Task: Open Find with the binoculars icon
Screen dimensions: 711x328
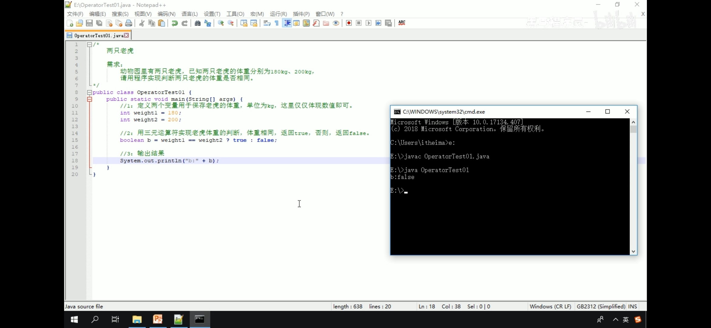Action: tap(197, 23)
